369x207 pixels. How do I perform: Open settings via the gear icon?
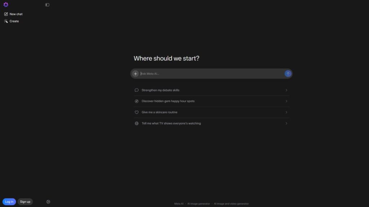pyautogui.click(x=48, y=202)
